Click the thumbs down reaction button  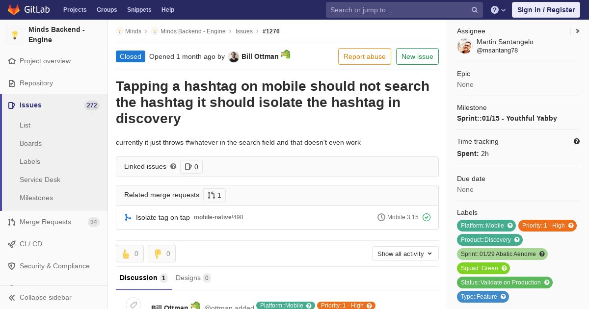(161, 254)
